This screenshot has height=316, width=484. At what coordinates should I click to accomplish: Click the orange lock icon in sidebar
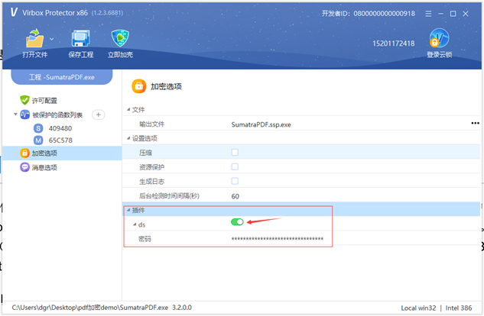click(24, 153)
